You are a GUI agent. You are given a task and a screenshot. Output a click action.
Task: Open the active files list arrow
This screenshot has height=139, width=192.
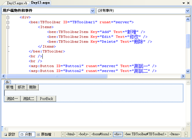coord(184,3)
